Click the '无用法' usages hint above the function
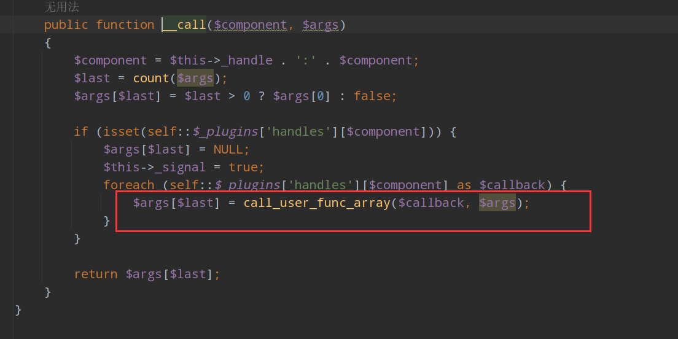Screen dimensions: 678x339 62,7
